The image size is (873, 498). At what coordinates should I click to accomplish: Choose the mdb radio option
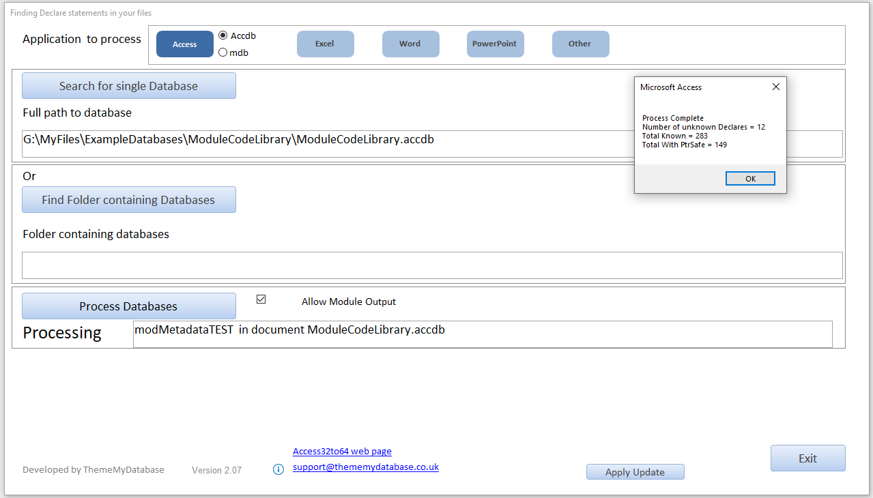coord(223,53)
